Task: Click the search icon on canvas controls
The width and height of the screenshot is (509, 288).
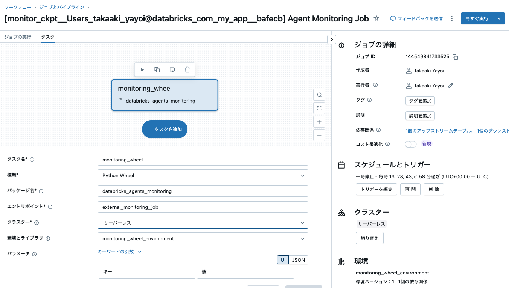Action: pos(319,95)
